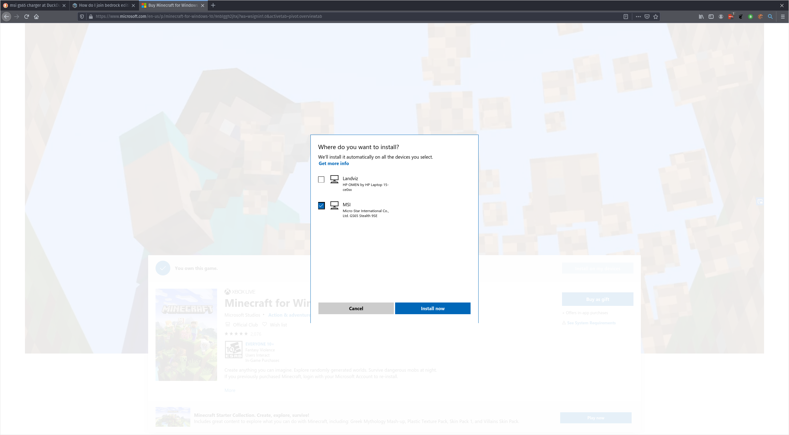Viewport: 789px width, 435px height.
Task: Check the Landviz device checkbox
Action: click(321, 180)
